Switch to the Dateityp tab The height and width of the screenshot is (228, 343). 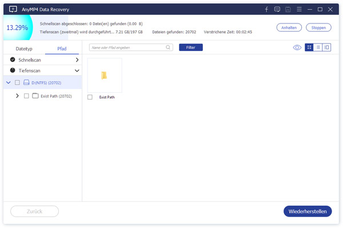[x=24, y=49]
